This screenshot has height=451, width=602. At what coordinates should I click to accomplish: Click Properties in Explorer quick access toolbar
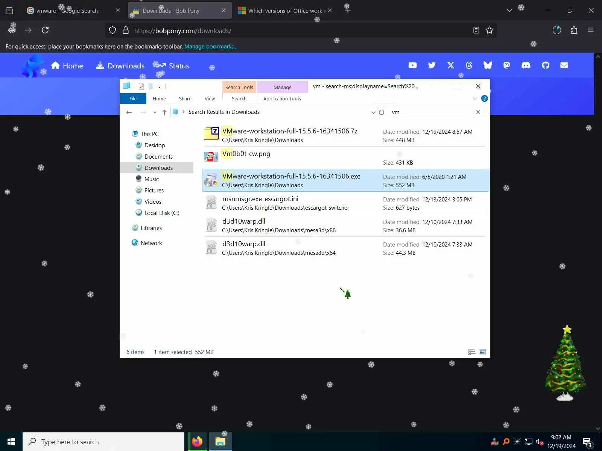[141, 86]
